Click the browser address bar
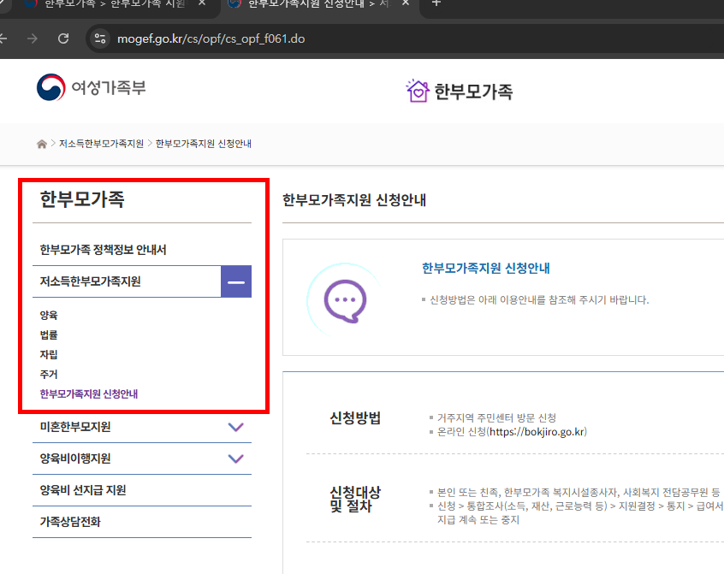The height and width of the screenshot is (574, 724). click(x=214, y=38)
